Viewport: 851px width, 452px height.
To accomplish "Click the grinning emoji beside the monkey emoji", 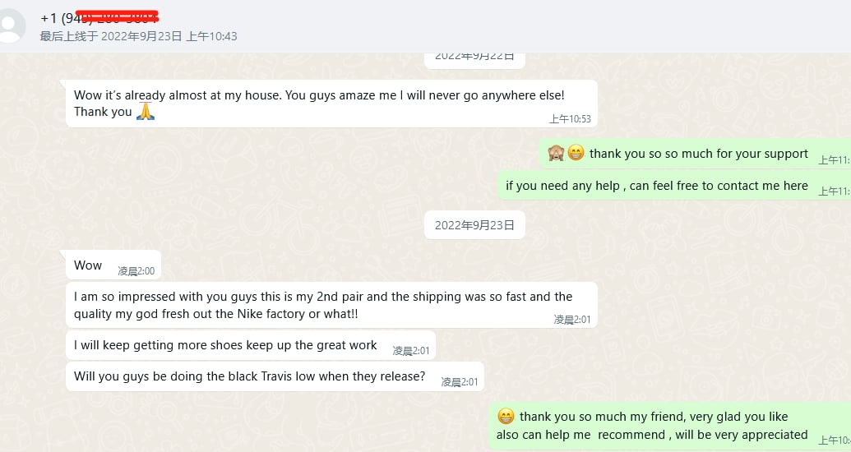I will coord(576,153).
